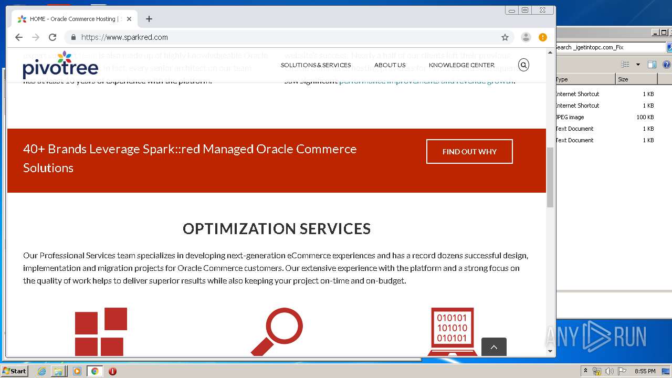Show hidden tray icons arrow
The image size is (672, 378).
(585, 371)
